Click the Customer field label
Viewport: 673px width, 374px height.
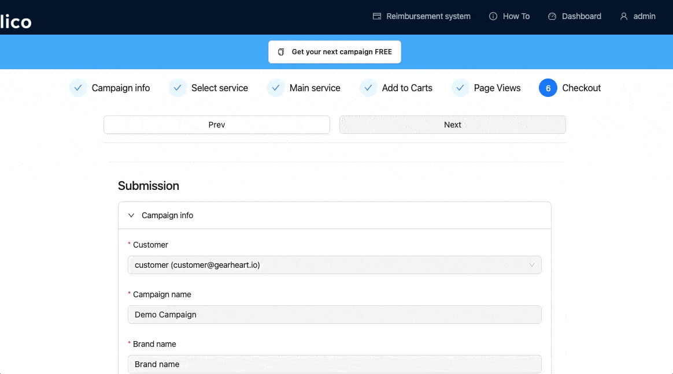tap(150, 245)
